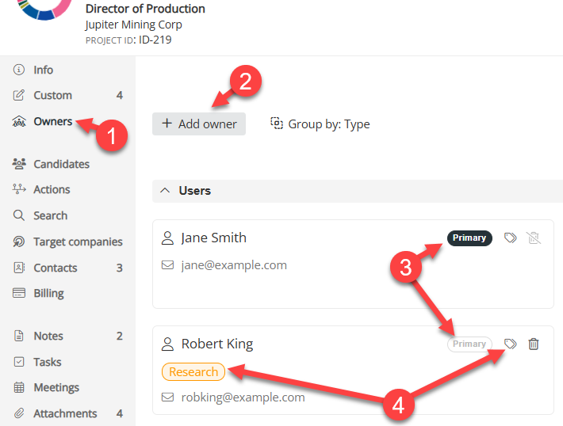This screenshot has width=563, height=426.
Task: Open the Billing section
Action: pos(48,293)
